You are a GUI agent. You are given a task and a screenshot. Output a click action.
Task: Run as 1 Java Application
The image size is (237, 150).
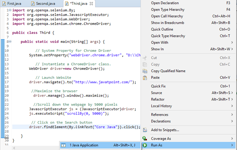(100, 145)
